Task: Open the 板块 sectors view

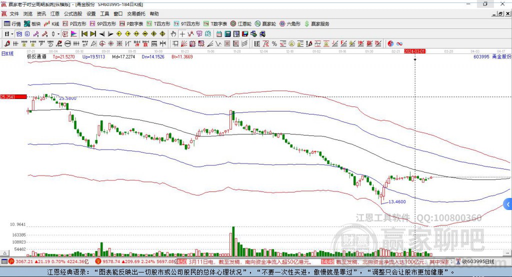Action: click(x=32, y=24)
